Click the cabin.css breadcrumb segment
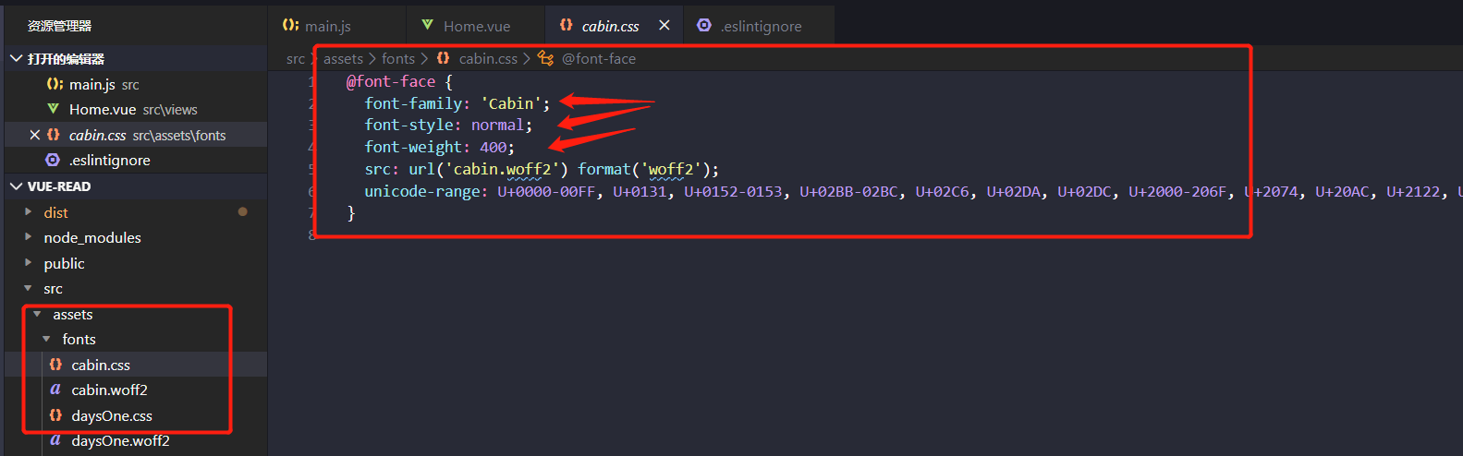1463x456 pixels. pos(488,58)
